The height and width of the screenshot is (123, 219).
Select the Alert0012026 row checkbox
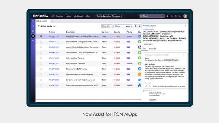coord(41,53)
